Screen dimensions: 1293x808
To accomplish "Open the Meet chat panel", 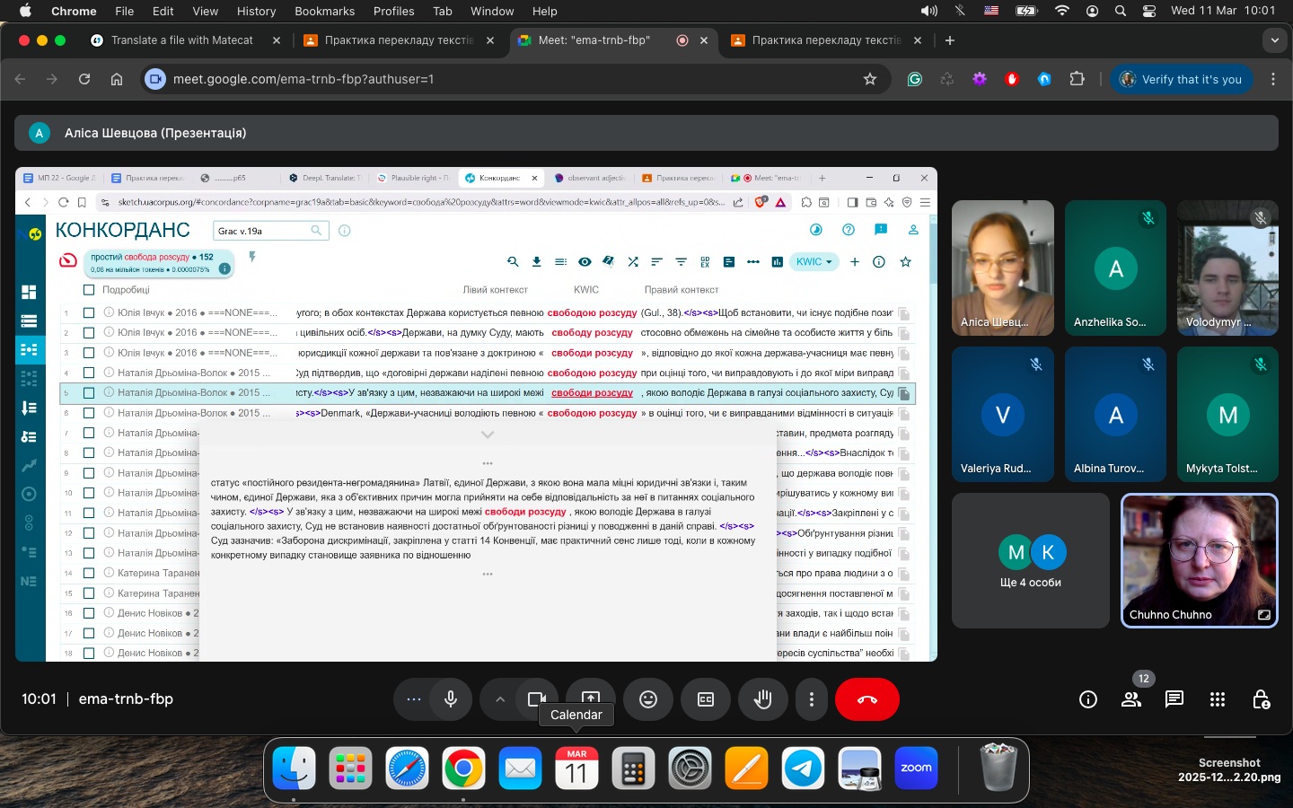I will click(1174, 699).
